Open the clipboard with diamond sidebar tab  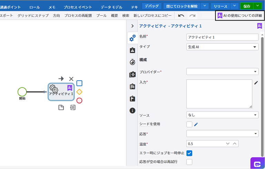(x=132, y=74)
